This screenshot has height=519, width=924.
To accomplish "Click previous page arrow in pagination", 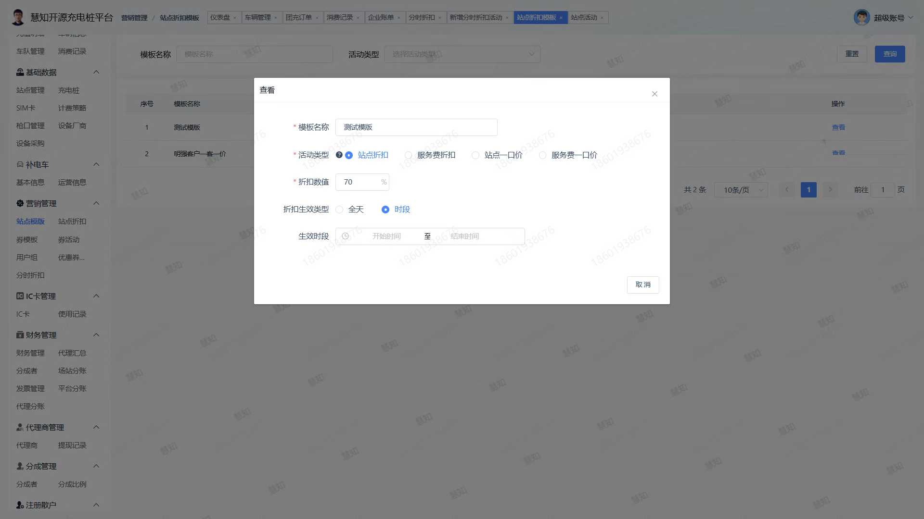I will point(787,190).
